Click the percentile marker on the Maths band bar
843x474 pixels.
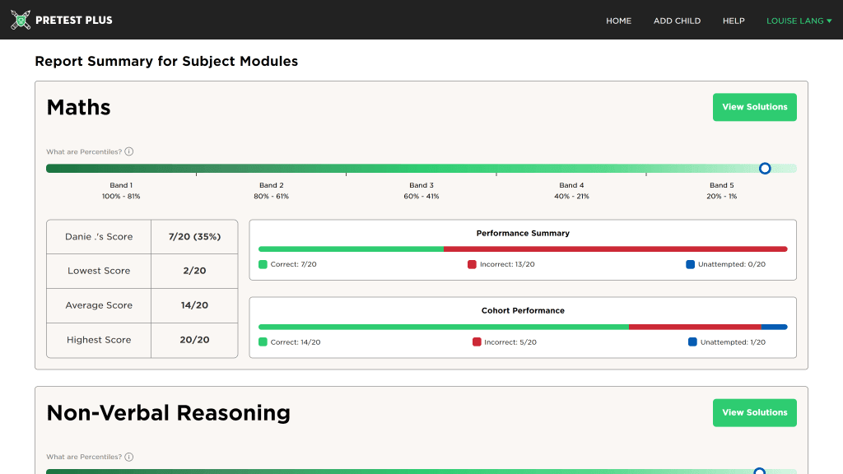point(765,168)
